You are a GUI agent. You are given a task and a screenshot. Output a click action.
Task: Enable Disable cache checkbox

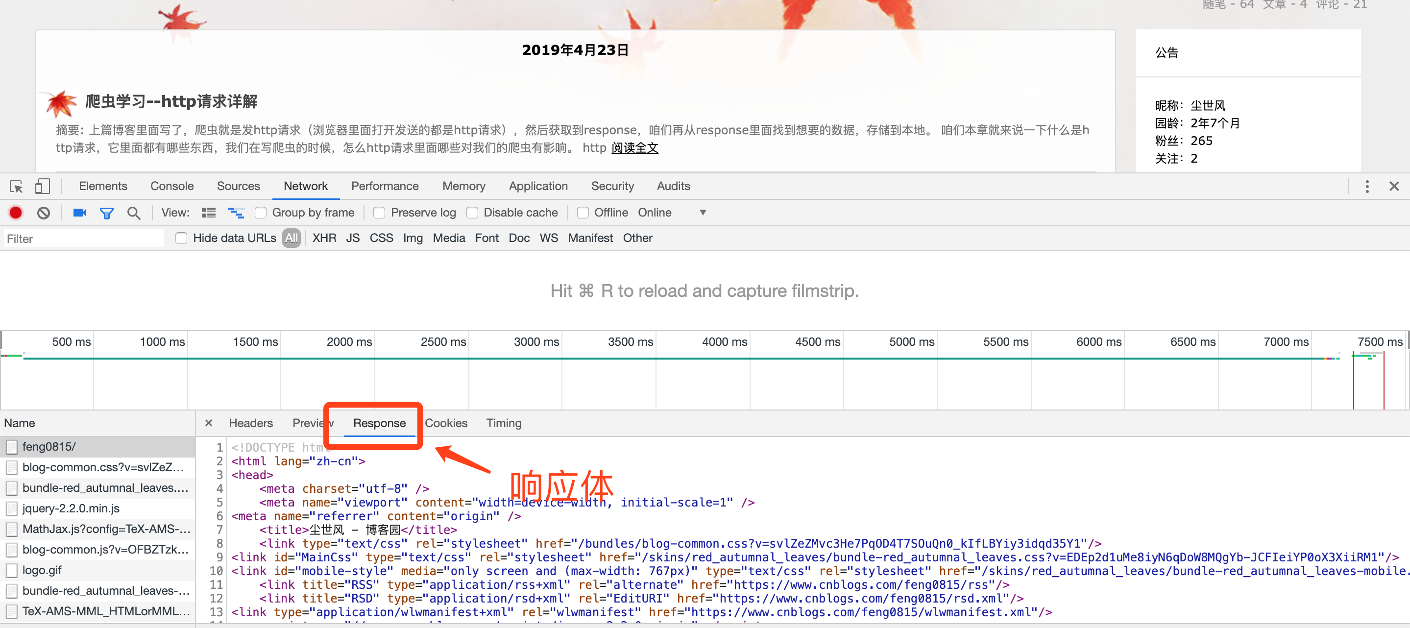tap(472, 213)
